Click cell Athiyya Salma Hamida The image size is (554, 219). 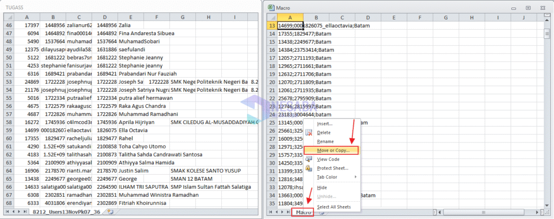131,163
